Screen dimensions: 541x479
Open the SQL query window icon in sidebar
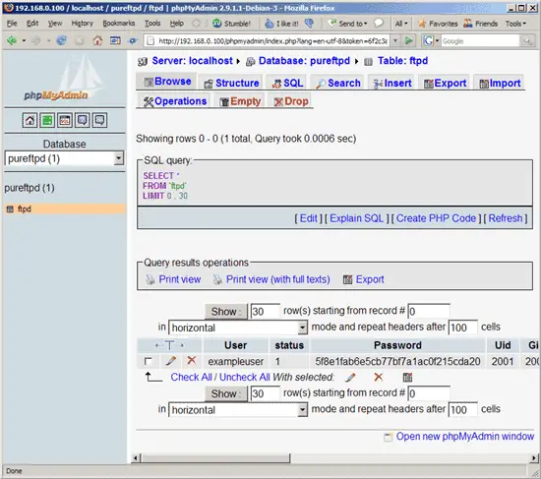[65, 120]
